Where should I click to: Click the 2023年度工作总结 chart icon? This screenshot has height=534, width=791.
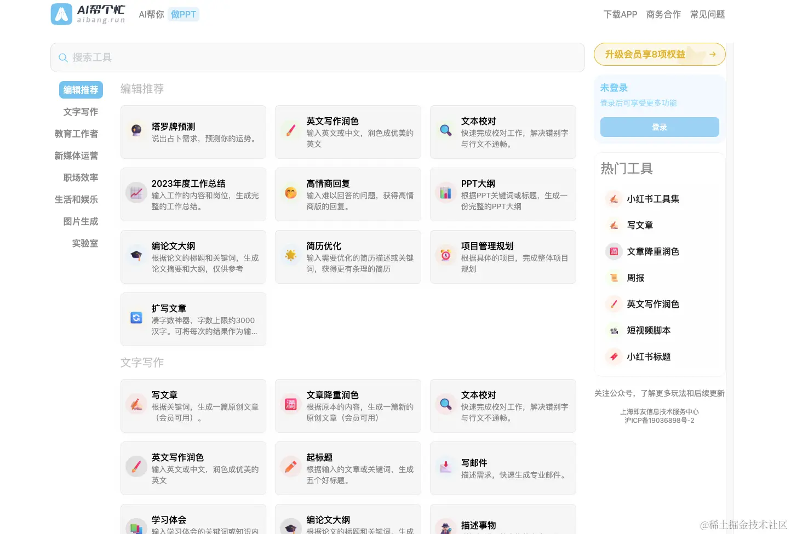[136, 193]
